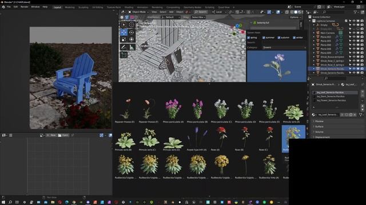The image size is (366, 205).
Task: Select the Rotate tool in viewport toolbar
Action: [x=132, y=32]
